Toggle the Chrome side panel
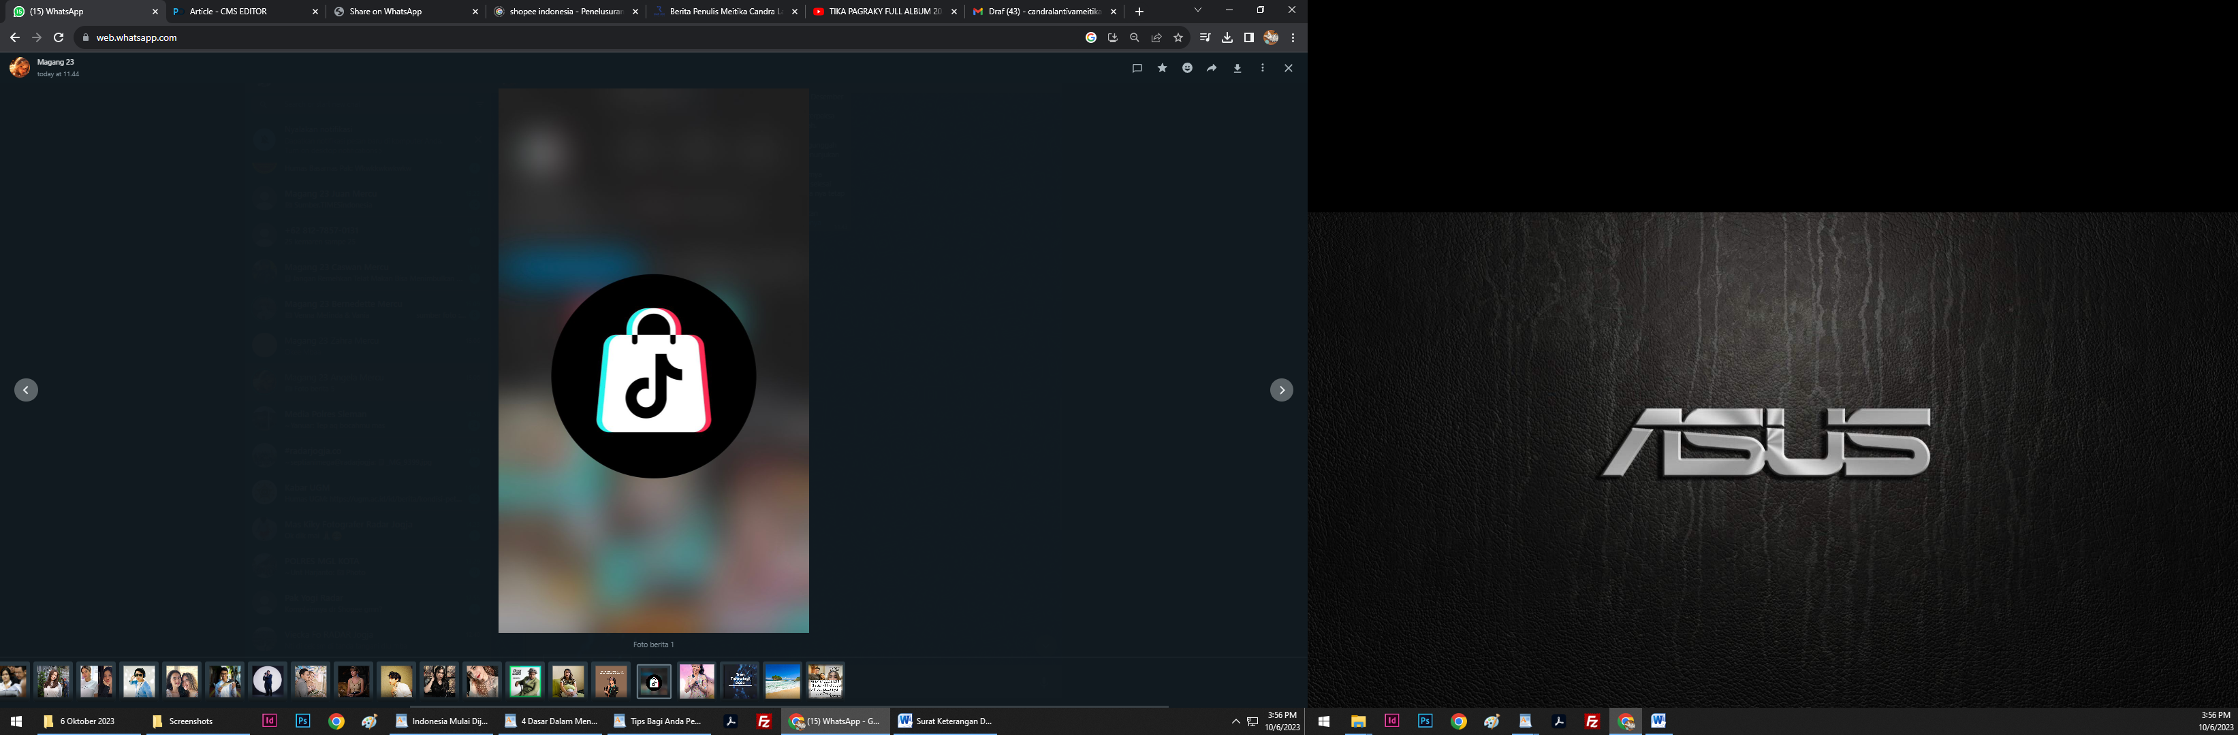2238x735 pixels. (1248, 37)
